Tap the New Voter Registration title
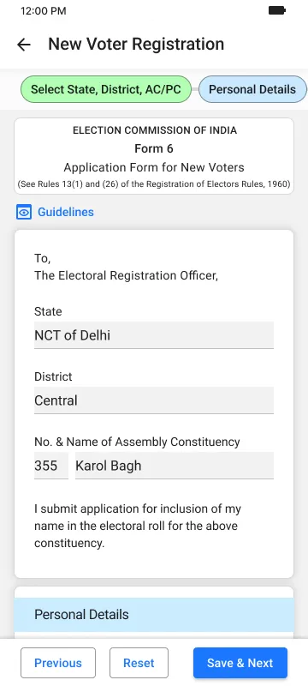The width and height of the screenshot is (308, 686). (x=136, y=45)
